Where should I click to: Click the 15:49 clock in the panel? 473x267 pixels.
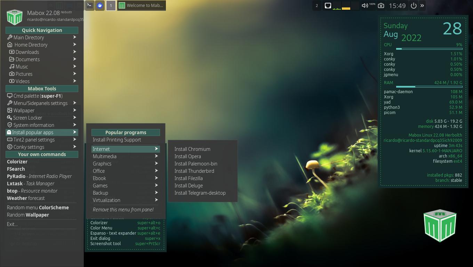tap(397, 6)
